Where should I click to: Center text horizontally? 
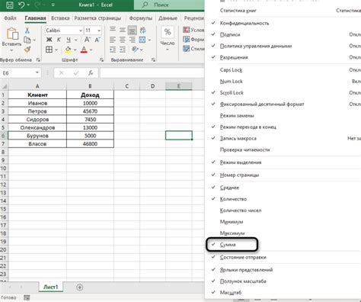coord(123,40)
